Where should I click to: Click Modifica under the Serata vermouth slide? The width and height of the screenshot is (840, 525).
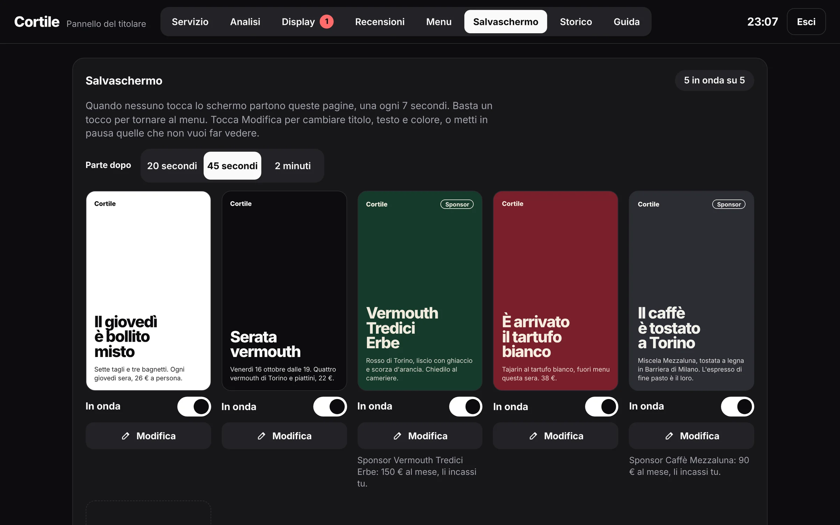(284, 436)
